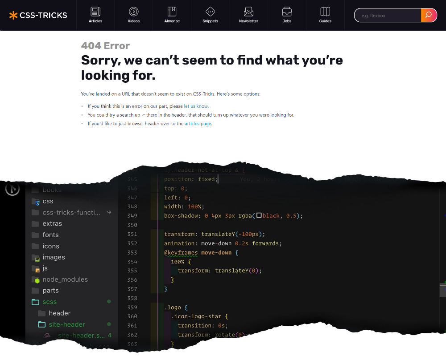
Task: Click the site-header open-folder icon
Action: [42, 324]
